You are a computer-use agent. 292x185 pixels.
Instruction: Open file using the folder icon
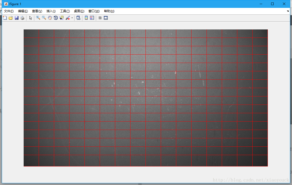(x=11, y=18)
